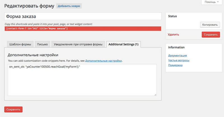Open the Частые вопросы link

pos(179,60)
